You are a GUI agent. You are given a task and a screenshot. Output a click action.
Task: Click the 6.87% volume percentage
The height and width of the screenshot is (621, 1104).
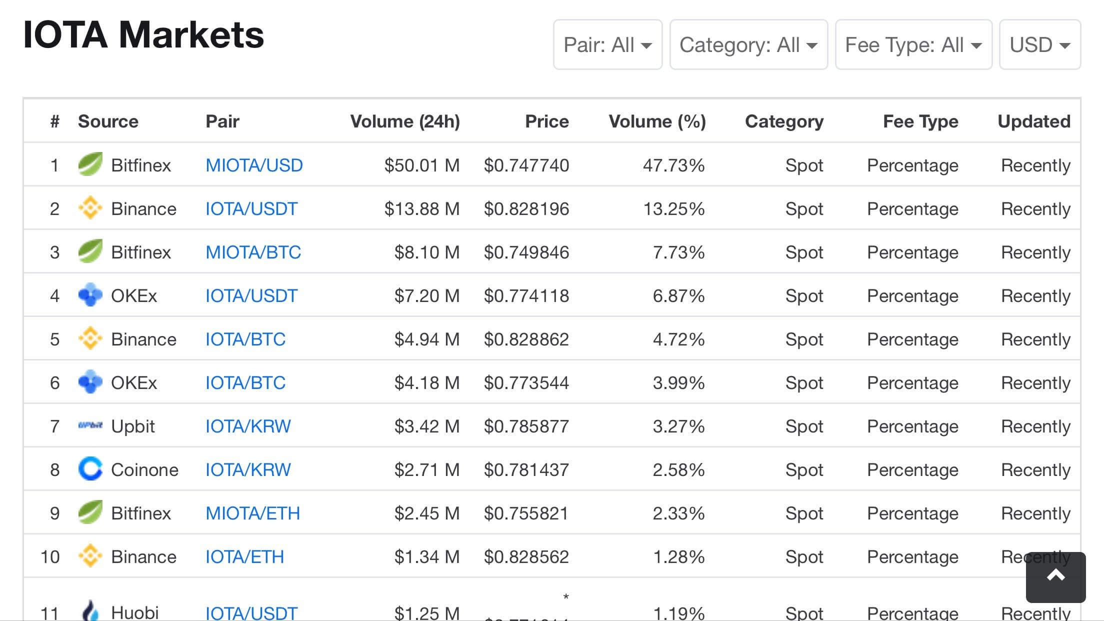(x=678, y=296)
